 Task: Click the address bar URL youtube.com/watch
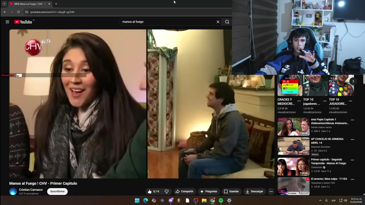point(52,12)
